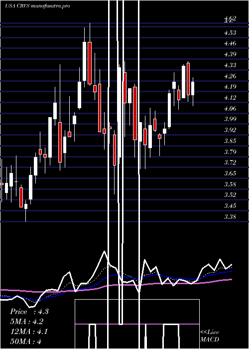Viewport: 249px width, 349px height.
Task: Select the 4.33 price axis label
Action: [x=230, y=65]
